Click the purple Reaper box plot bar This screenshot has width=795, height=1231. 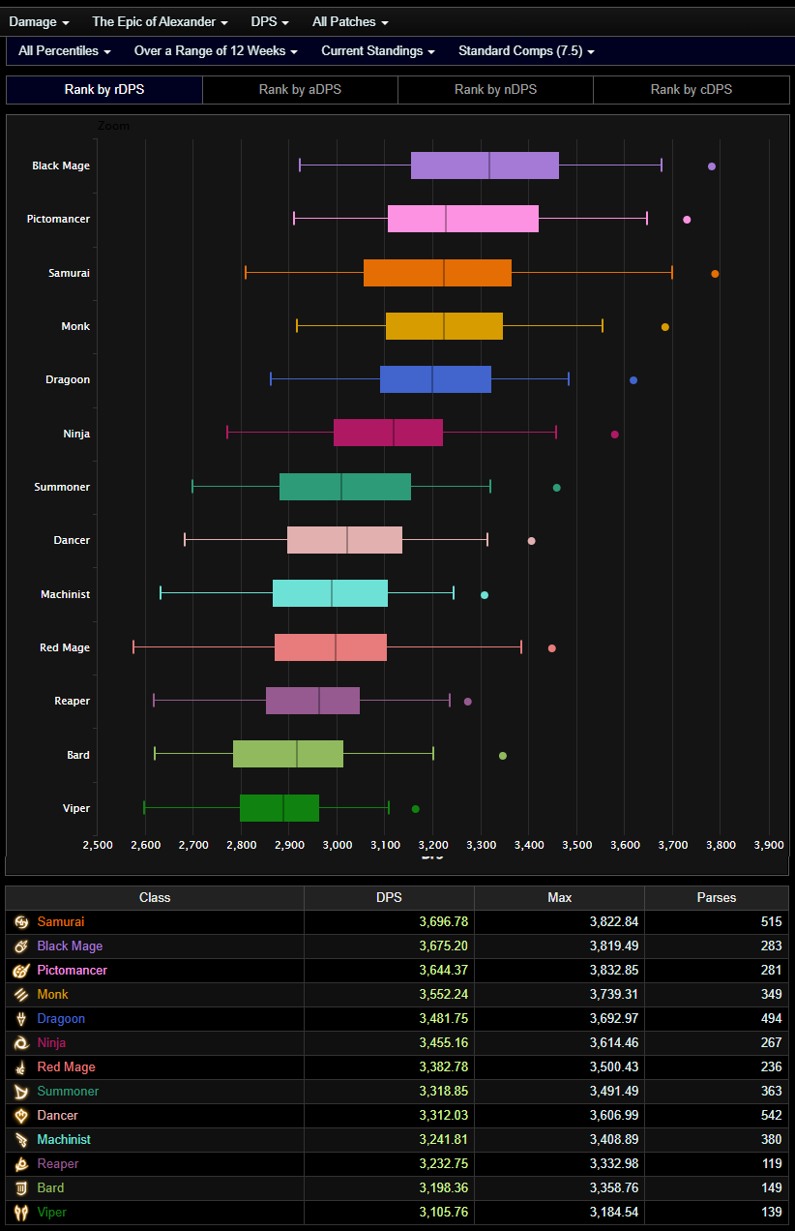pyautogui.click(x=312, y=701)
